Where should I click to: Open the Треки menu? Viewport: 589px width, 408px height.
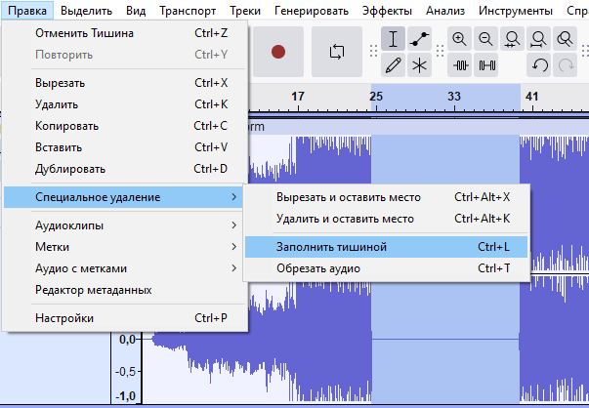[x=245, y=11]
